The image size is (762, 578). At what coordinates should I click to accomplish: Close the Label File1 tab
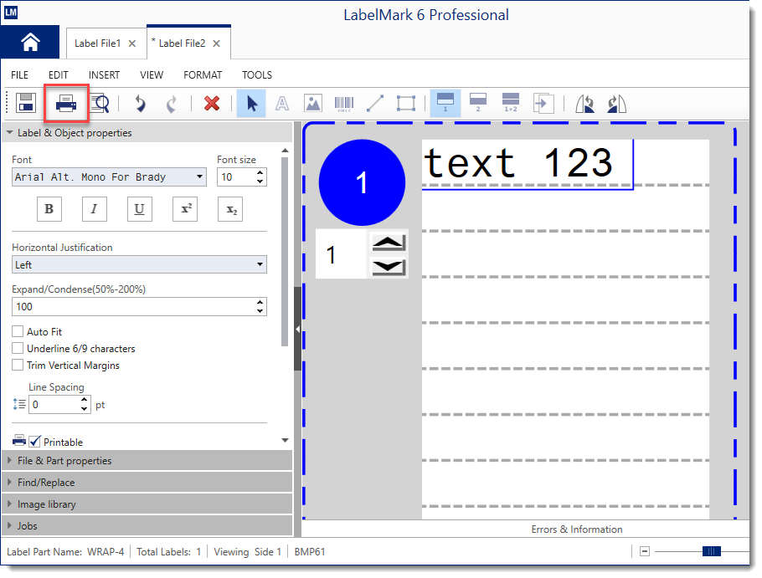(132, 43)
